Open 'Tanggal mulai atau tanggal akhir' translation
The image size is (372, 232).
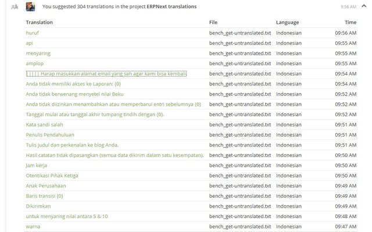pos(95,115)
